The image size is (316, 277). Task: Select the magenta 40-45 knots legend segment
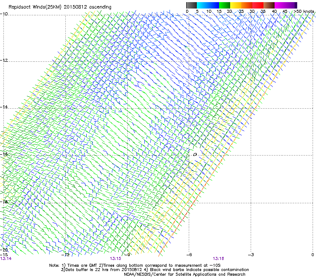[x=280, y=5]
